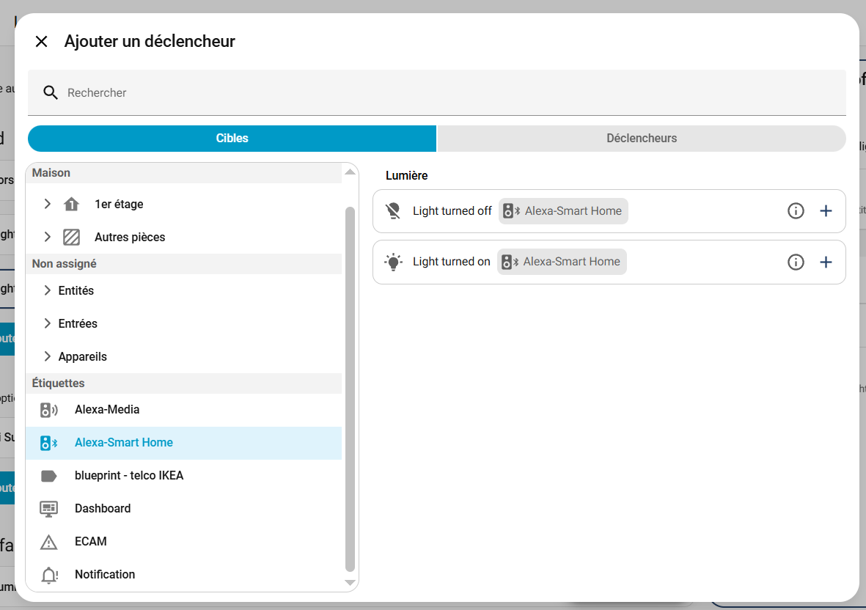Expand the Autres pièces group

coord(48,237)
